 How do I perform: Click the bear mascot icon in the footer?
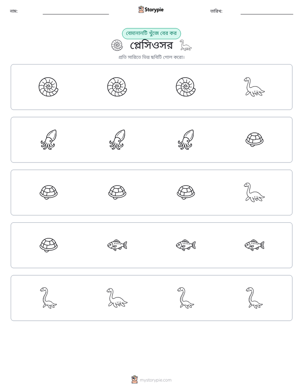coord(135,380)
